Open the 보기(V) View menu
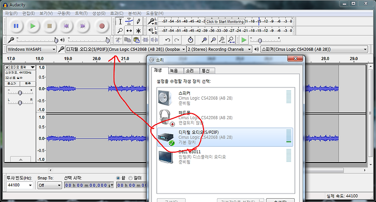 [x=46, y=14]
